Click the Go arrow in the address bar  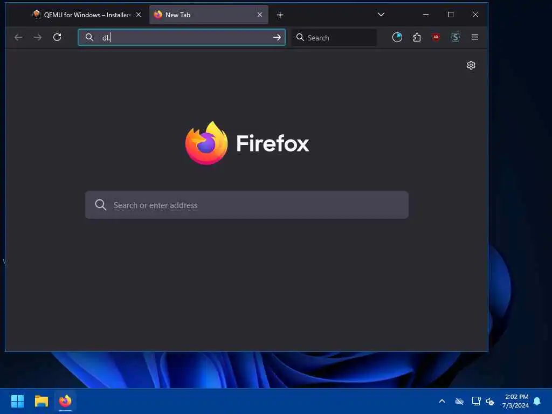277,37
